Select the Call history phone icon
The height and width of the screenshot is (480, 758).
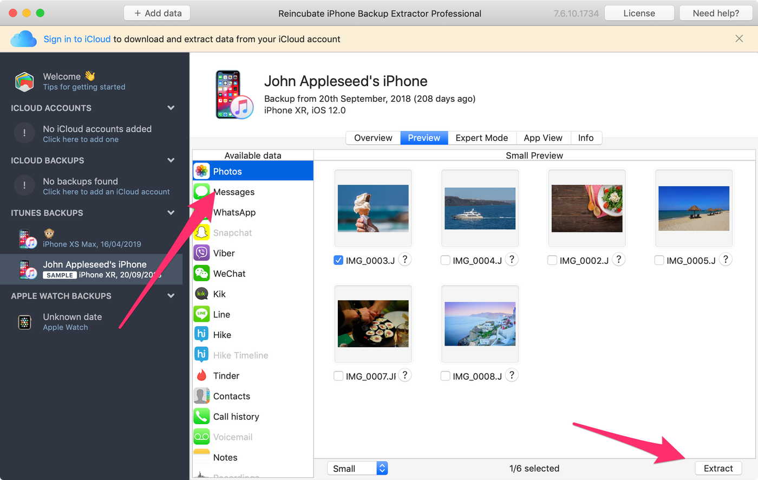pos(202,416)
